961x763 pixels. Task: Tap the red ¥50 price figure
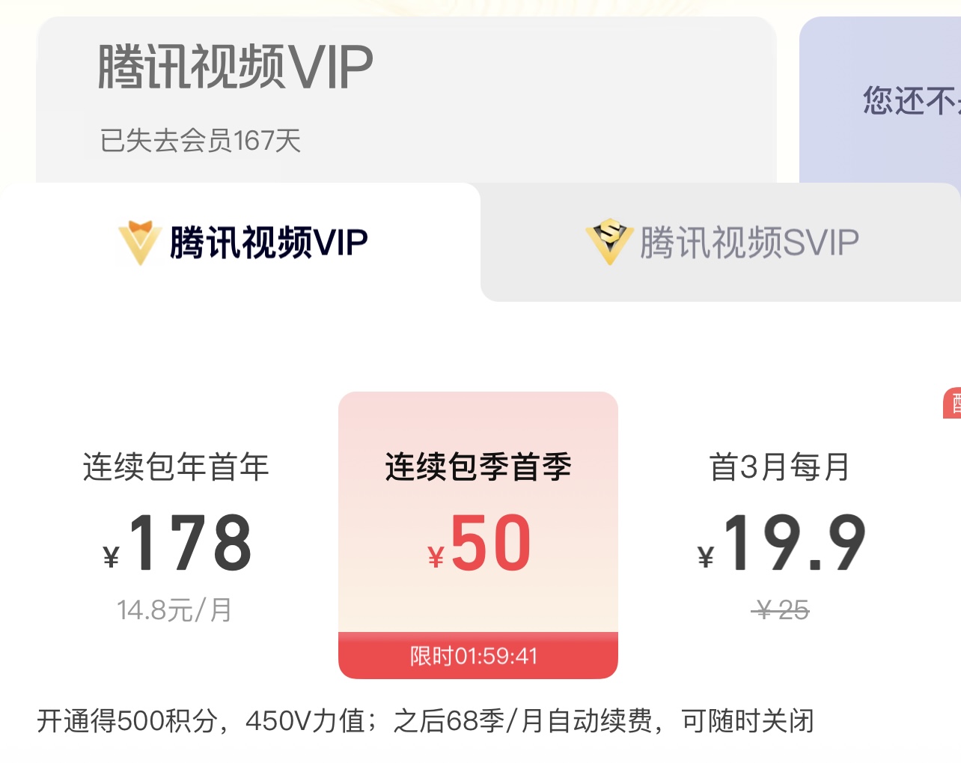coord(480,543)
